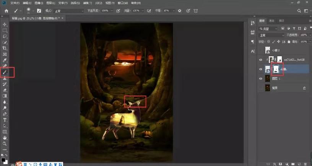This screenshot has width=312, height=166.
Task: Toggle pressure for opacity icon
Action: (118, 11)
